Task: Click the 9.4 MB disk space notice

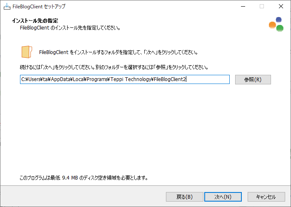Action: pyautogui.click(x=84, y=178)
